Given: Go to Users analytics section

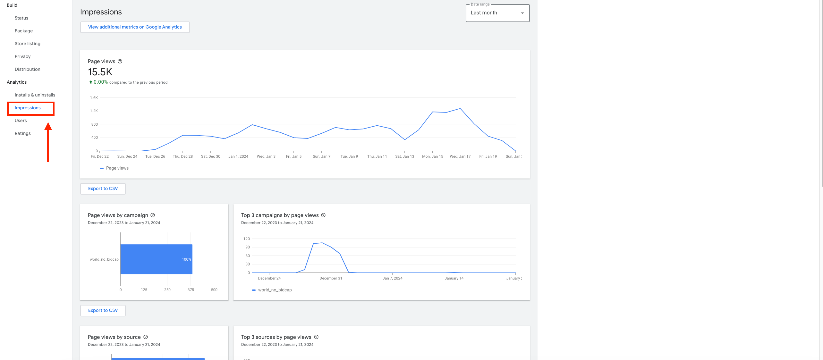Looking at the screenshot, I should pyautogui.click(x=21, y=121).
